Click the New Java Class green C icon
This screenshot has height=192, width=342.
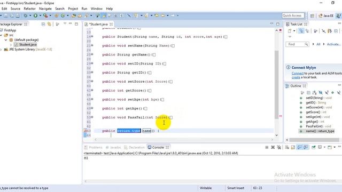pyautogui.click(x=63, y=15)
